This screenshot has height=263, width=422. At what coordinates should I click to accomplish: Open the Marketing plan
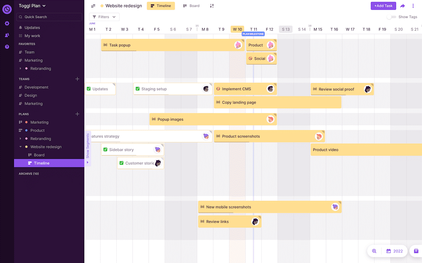39,122
